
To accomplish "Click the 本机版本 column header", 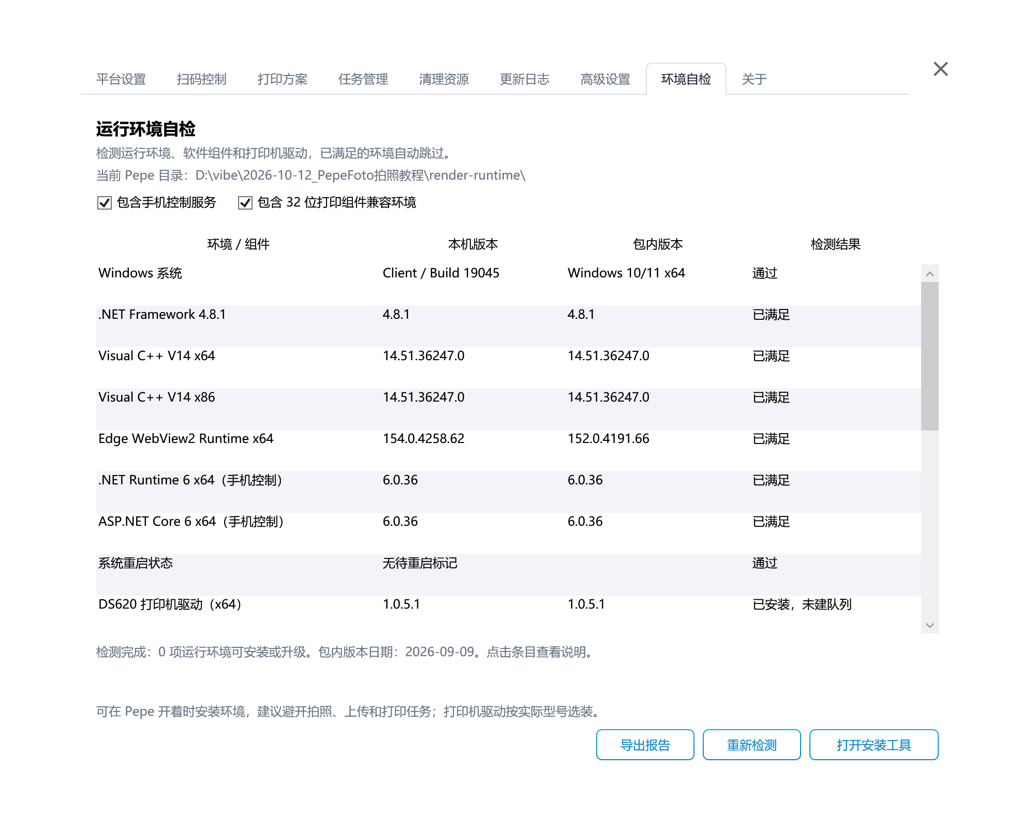I will (473, 244).
